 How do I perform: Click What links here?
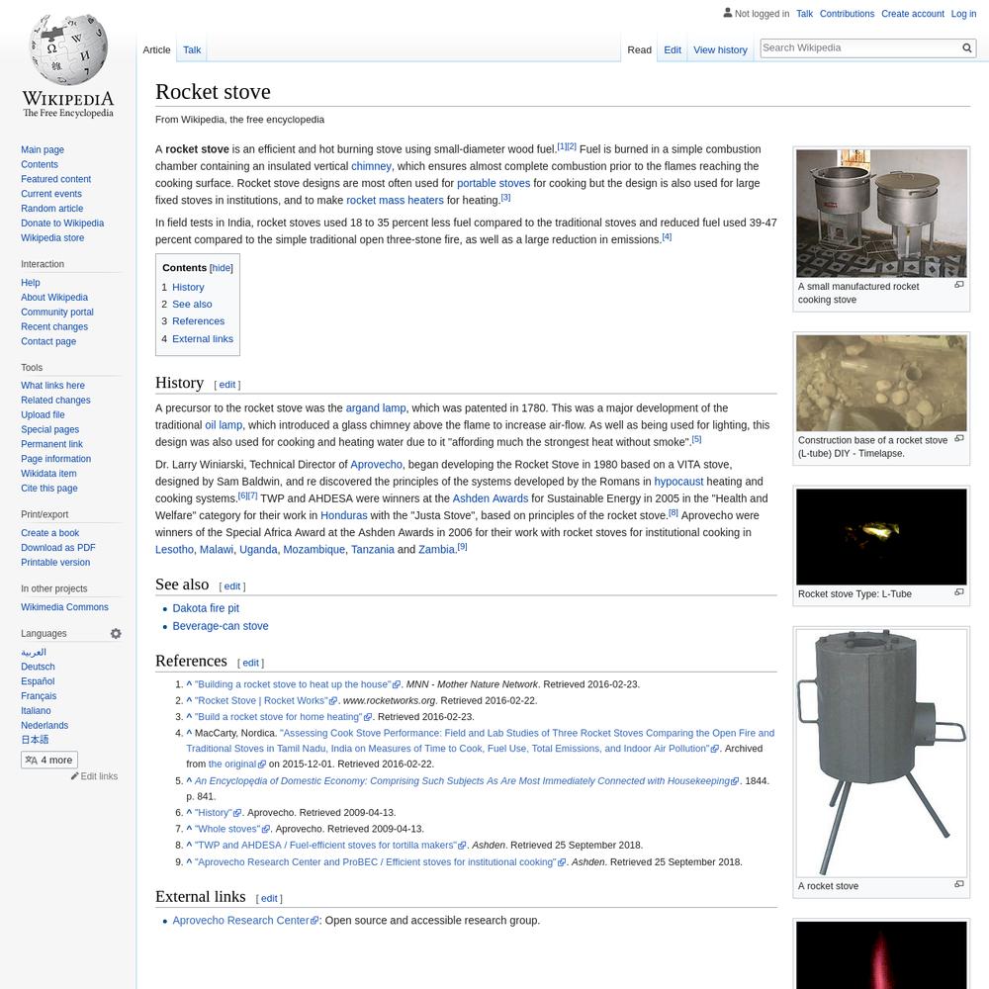[x=52, y=386]
